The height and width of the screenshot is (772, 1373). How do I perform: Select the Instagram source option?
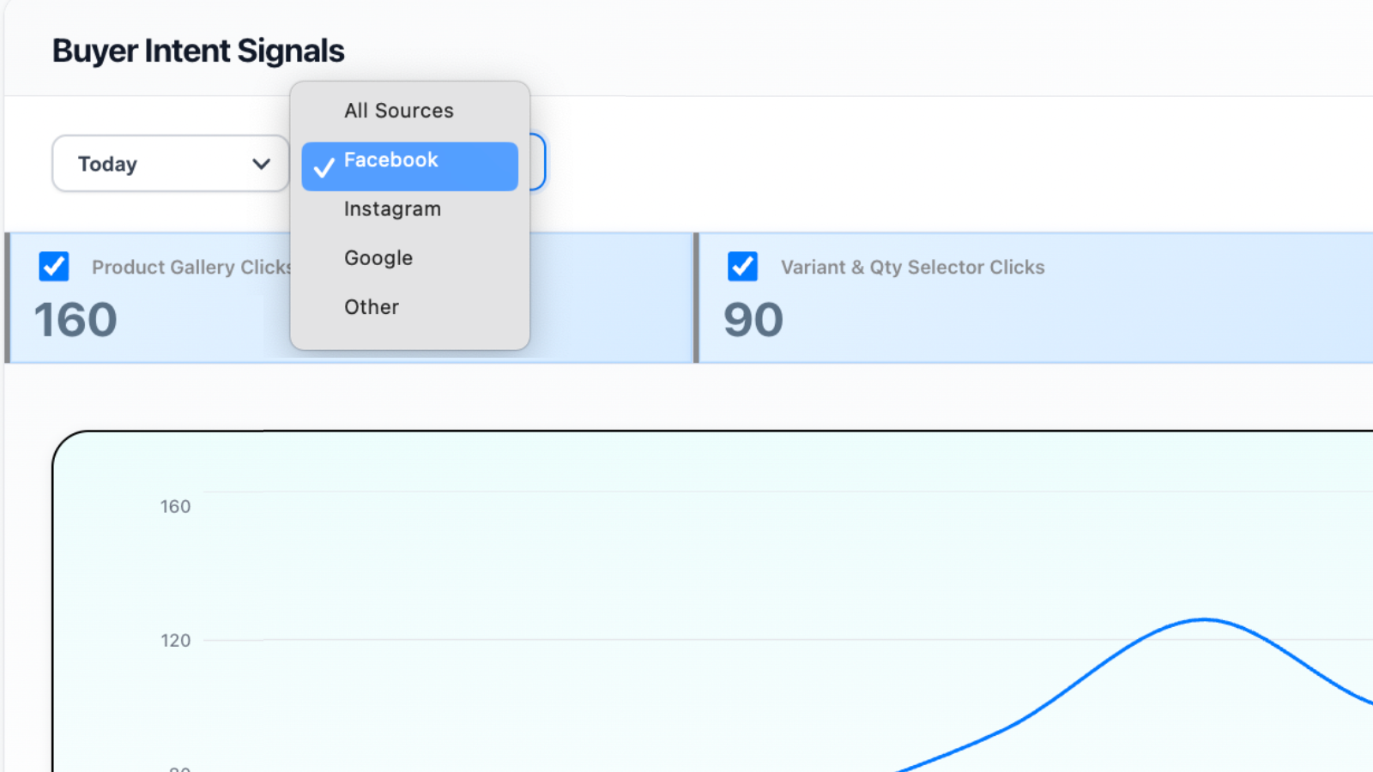coord(392,209)
